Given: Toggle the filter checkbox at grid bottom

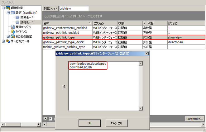Looking at the screenshot, I should (x=50, y=119).
